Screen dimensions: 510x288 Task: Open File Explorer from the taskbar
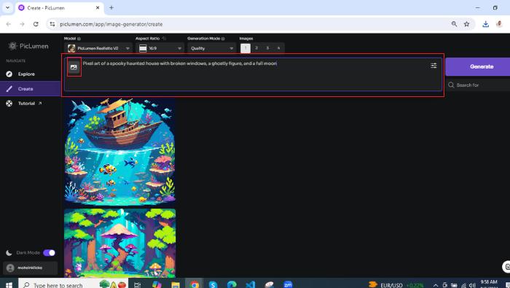(x=176, y=285)
